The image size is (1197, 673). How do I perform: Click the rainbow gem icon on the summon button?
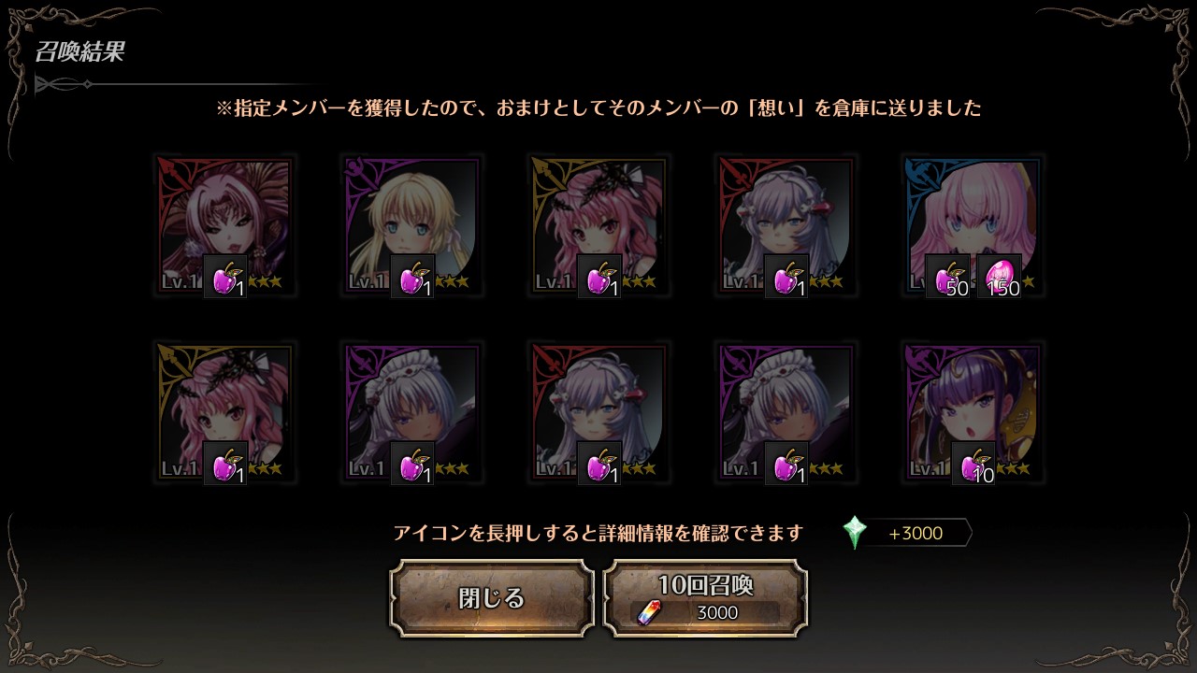(647, 612)
